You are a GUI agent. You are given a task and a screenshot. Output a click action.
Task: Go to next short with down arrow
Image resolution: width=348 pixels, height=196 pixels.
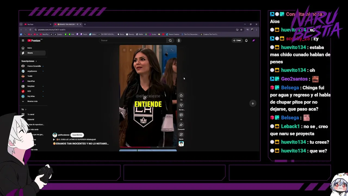pos(253,103)
